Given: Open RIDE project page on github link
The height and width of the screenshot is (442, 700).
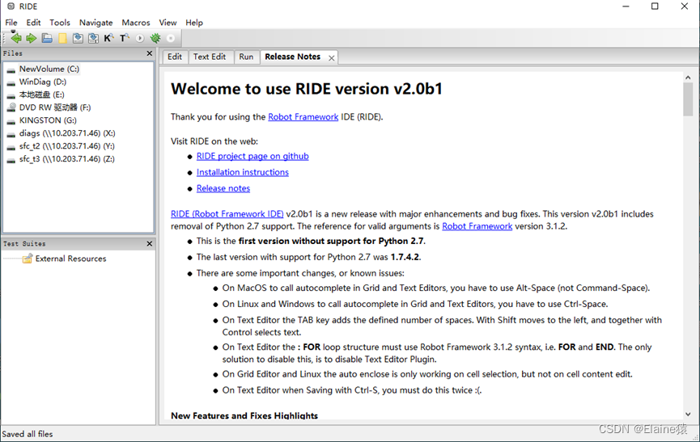Looking at the screenshot, I should click(x=252, y=156).
